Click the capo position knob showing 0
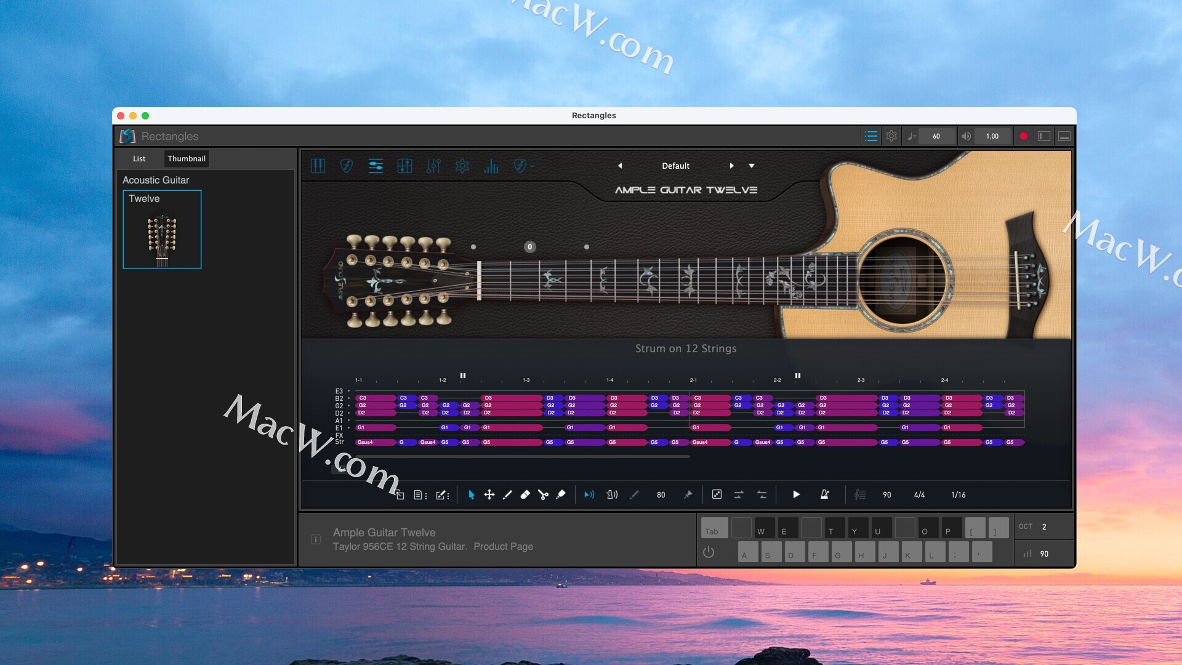This screenshot has height=665, width=1182. (529, 247)
